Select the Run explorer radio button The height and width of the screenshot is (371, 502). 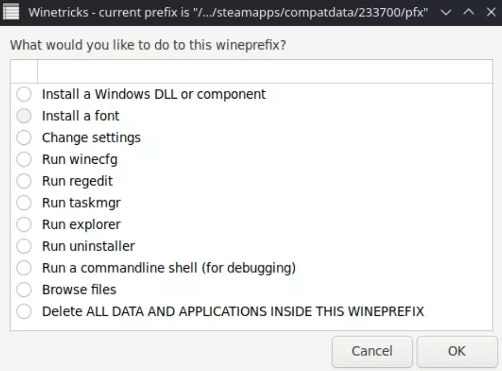tap(24, 225)
